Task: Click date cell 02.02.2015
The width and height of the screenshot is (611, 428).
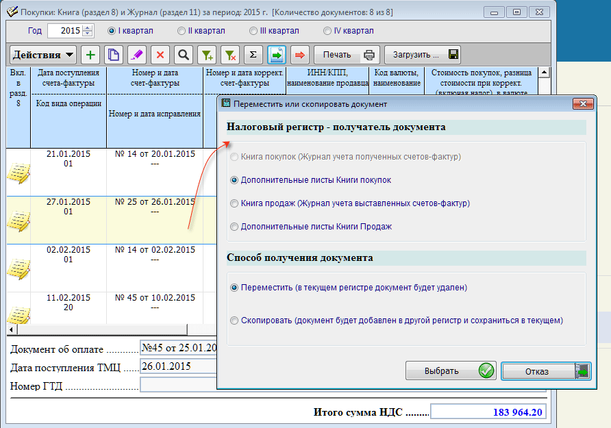Action: pyautogui.click(x=68, y=250)
